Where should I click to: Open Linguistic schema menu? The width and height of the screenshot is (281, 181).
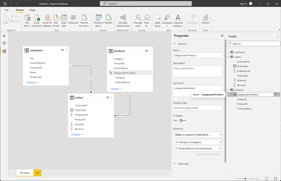[x=178, y=21]
